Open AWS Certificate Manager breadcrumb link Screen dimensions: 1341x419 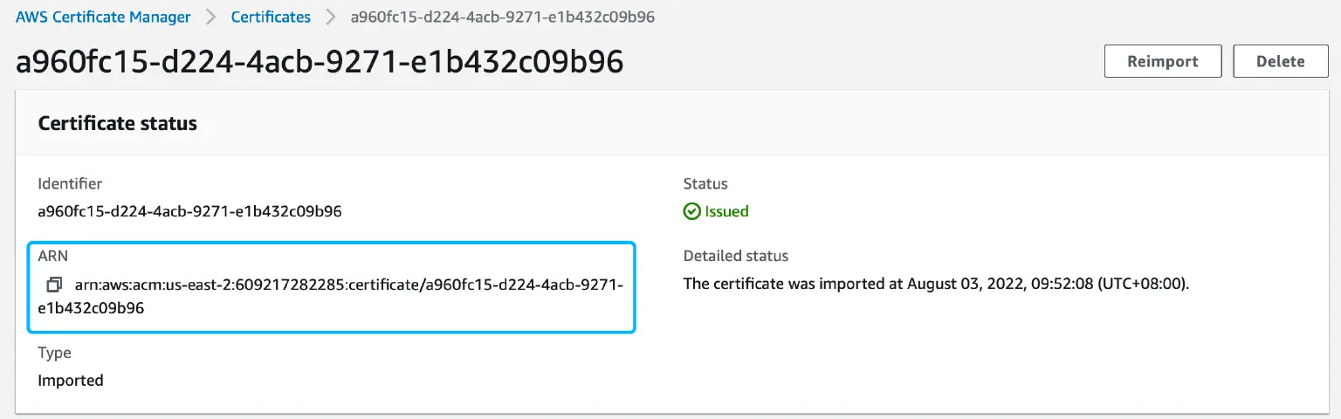[103, 17]
